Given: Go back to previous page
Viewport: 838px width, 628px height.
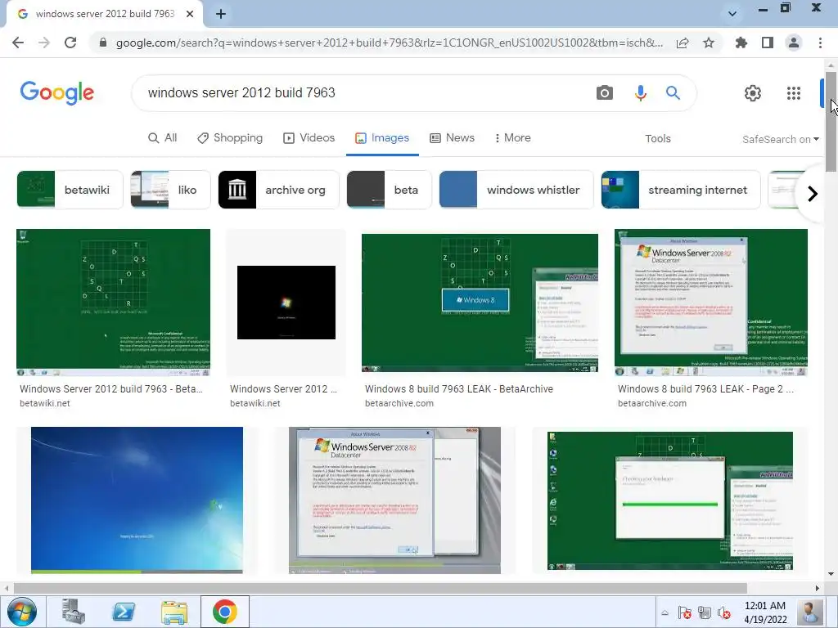Looking at the screenshot, I should [18, 43].
